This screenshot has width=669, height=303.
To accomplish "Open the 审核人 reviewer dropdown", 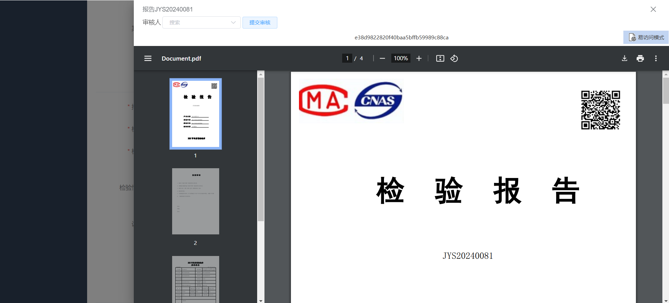I will click(x=201, y=23).
